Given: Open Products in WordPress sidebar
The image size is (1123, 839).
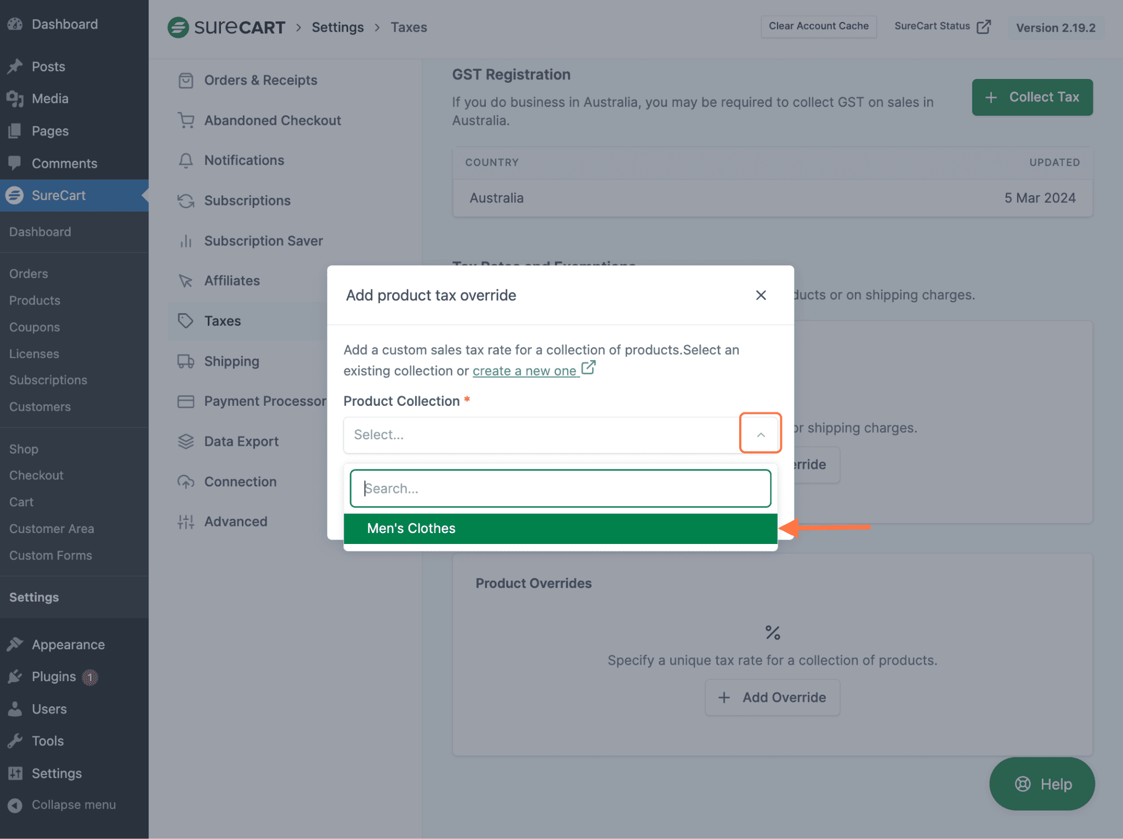Looking at the screenshot, I should [x=35, y=301].
